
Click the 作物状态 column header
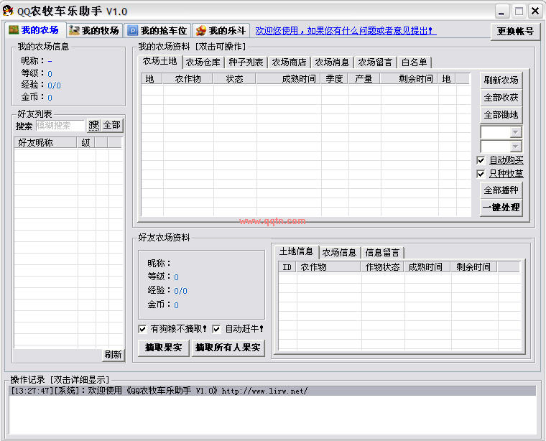(x=382, y=267)
